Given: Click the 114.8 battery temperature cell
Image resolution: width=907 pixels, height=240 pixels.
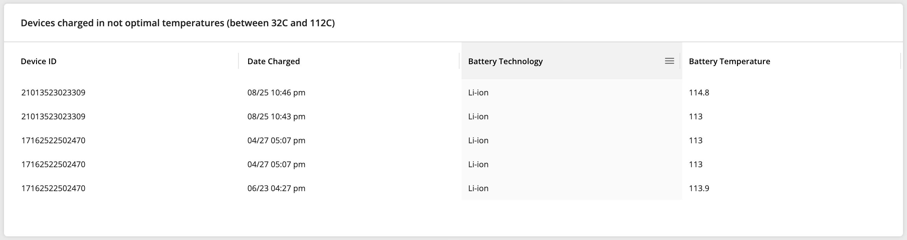Looking at the screenshot, I should [699, 93].
